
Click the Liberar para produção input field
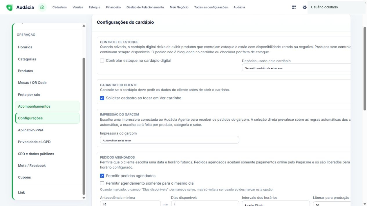(332, 203)
